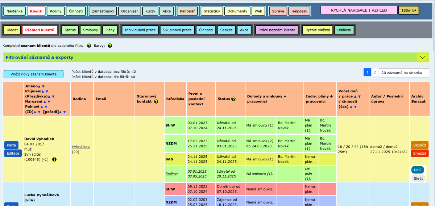Open Rychlá navigace | Vzhled panel
435x206 pixels.
coord(358,10)
